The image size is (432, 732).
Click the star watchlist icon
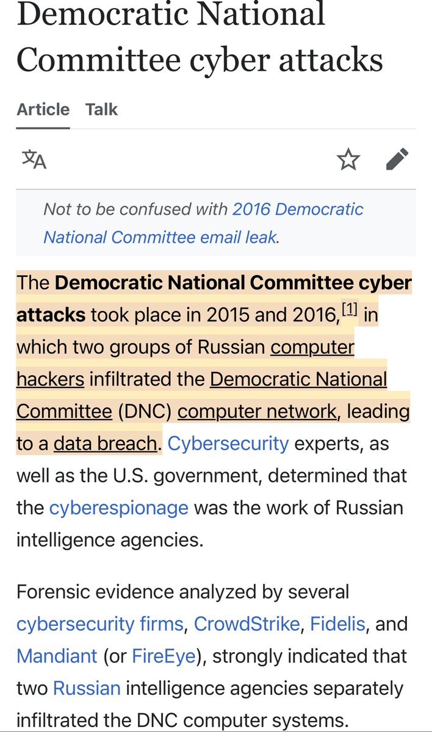point(348,160)
